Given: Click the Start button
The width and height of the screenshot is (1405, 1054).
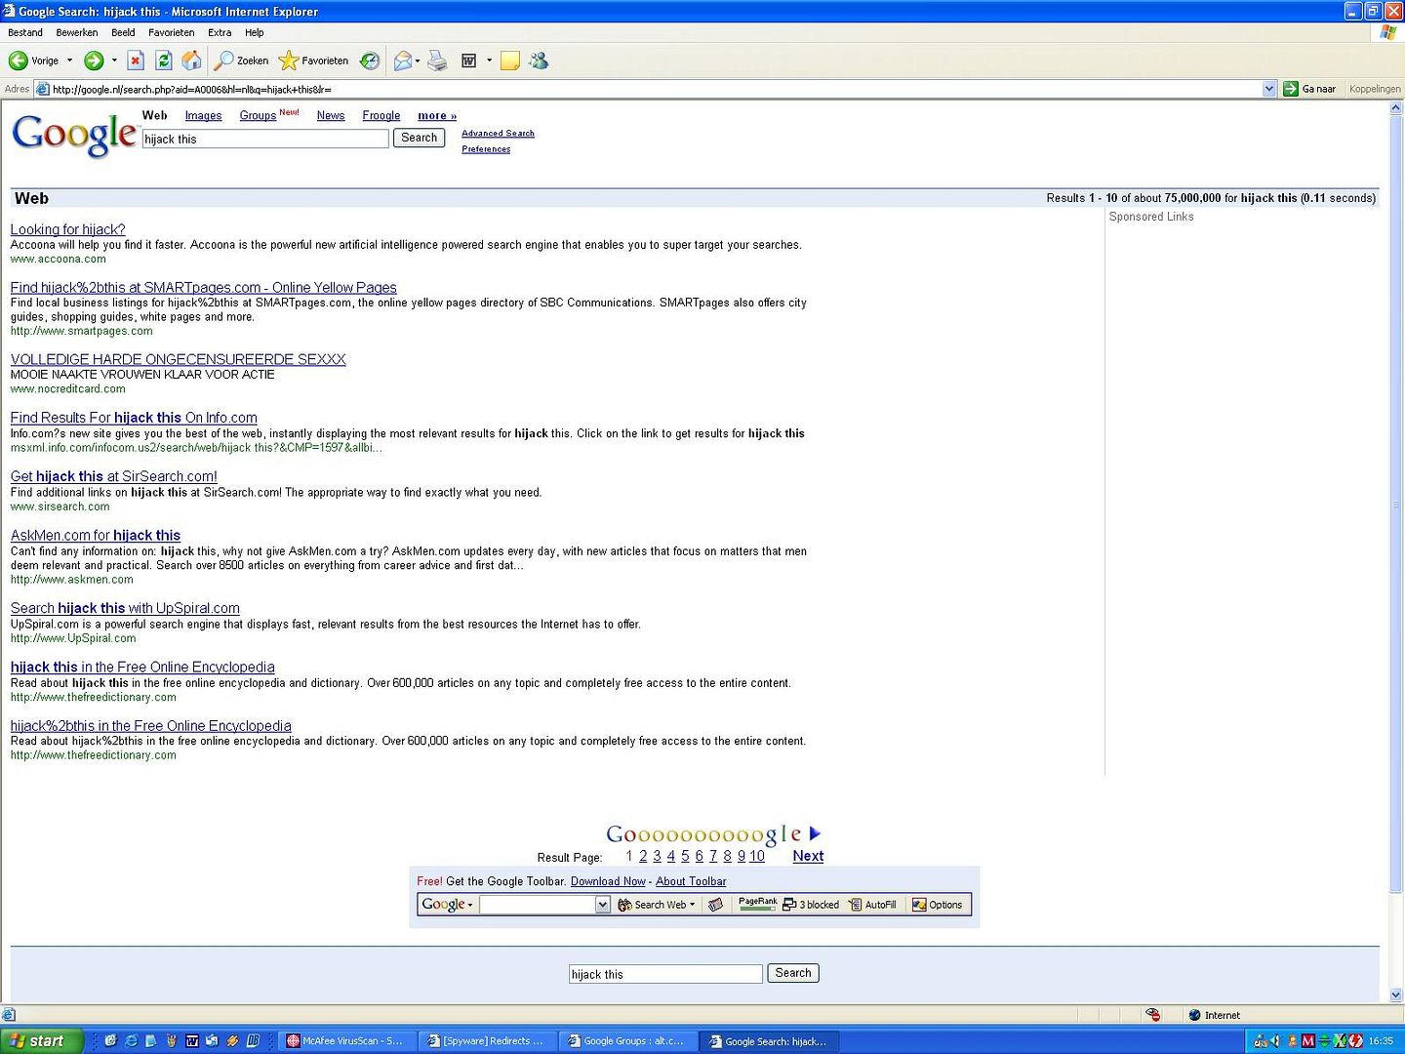Looking at the screenshot, I should click(x=40, y=1041).
